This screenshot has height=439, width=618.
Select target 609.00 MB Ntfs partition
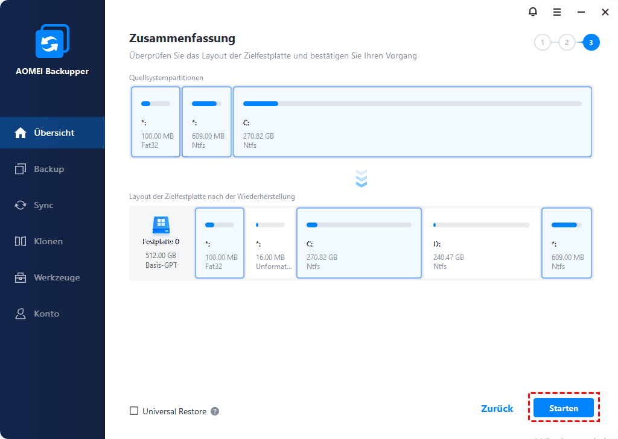pos(567,243)
